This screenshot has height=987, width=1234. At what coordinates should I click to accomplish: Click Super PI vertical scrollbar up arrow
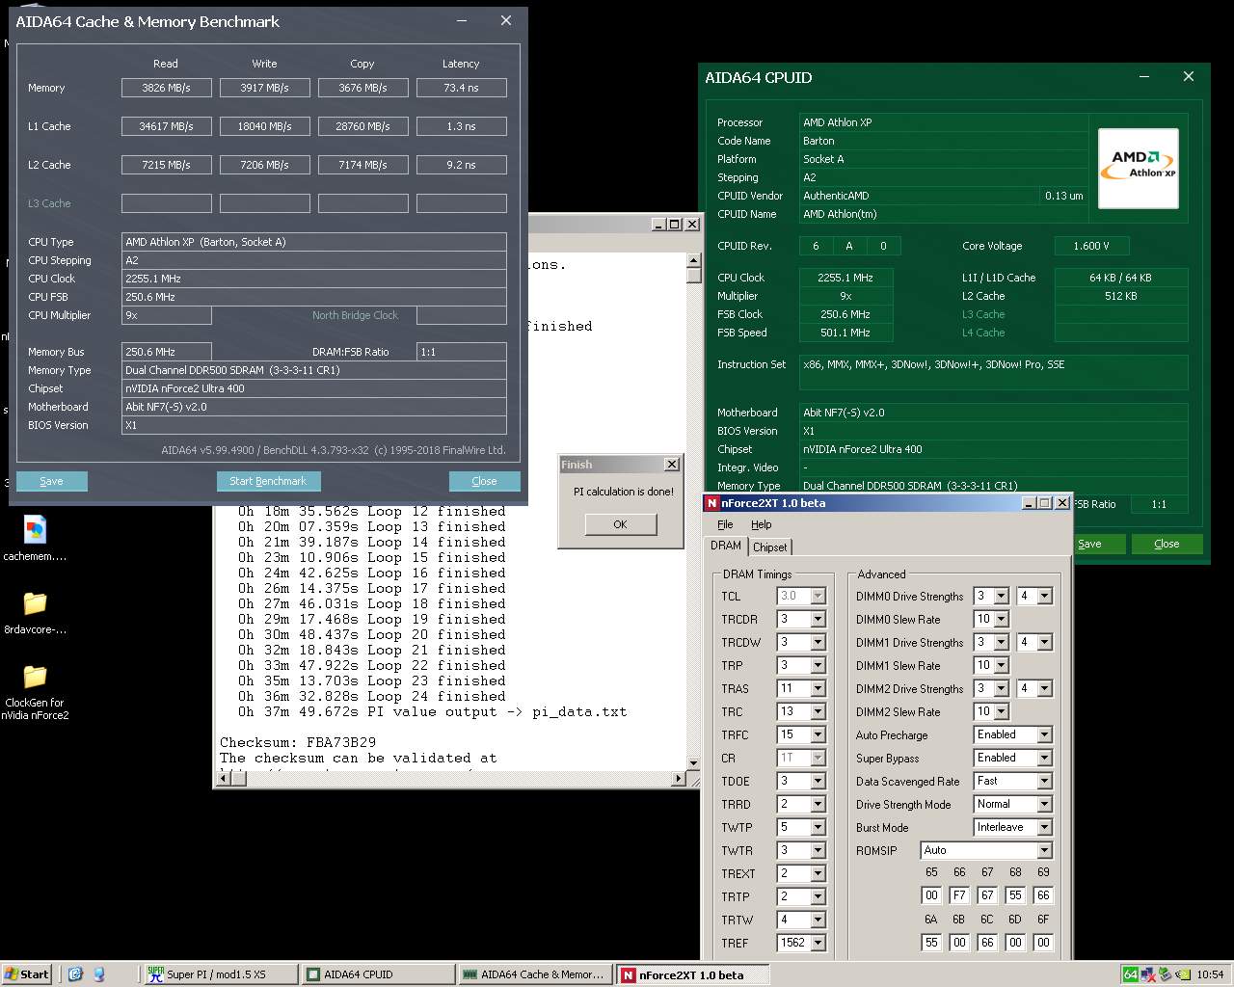pyautogui.click(x=693, y=260)
